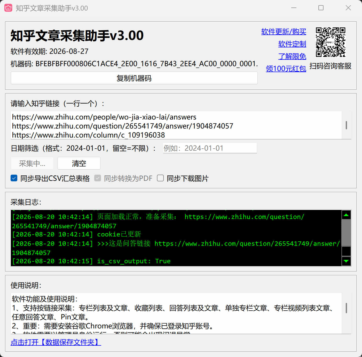Click the 复制机器码 button

click(x=134, y=78)
